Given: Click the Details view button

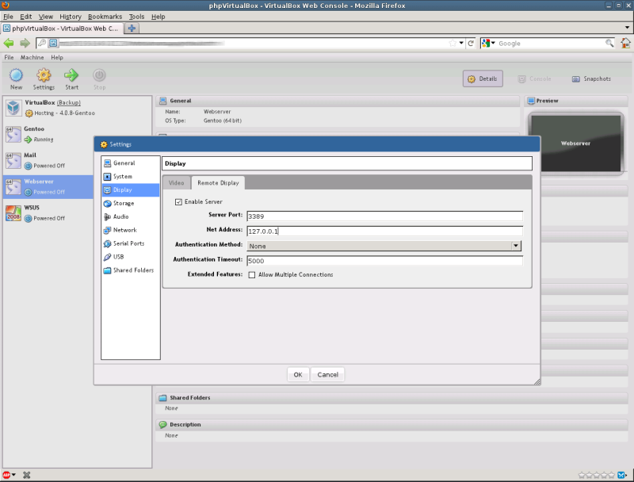Looking at the screenshot, I should [483, 78].
